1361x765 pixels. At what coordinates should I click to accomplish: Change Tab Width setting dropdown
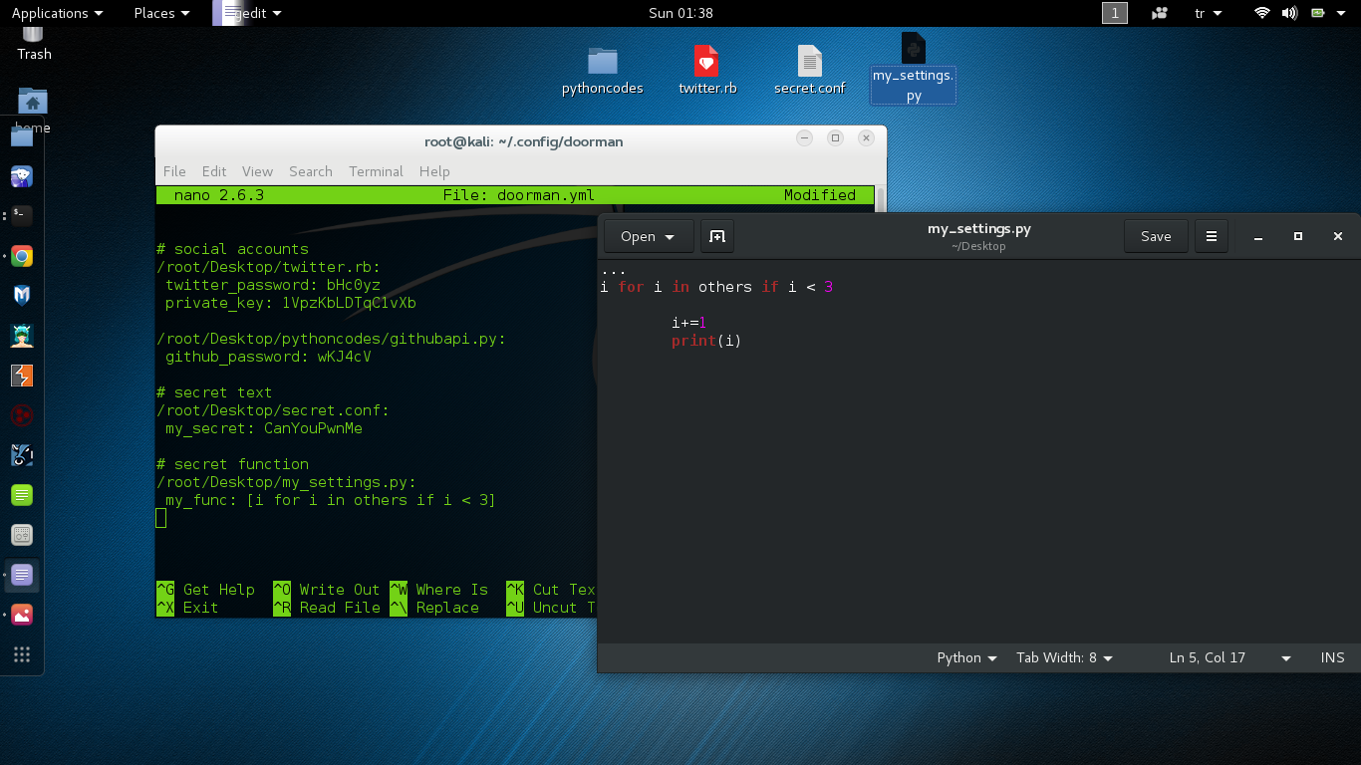point(1064,657)
